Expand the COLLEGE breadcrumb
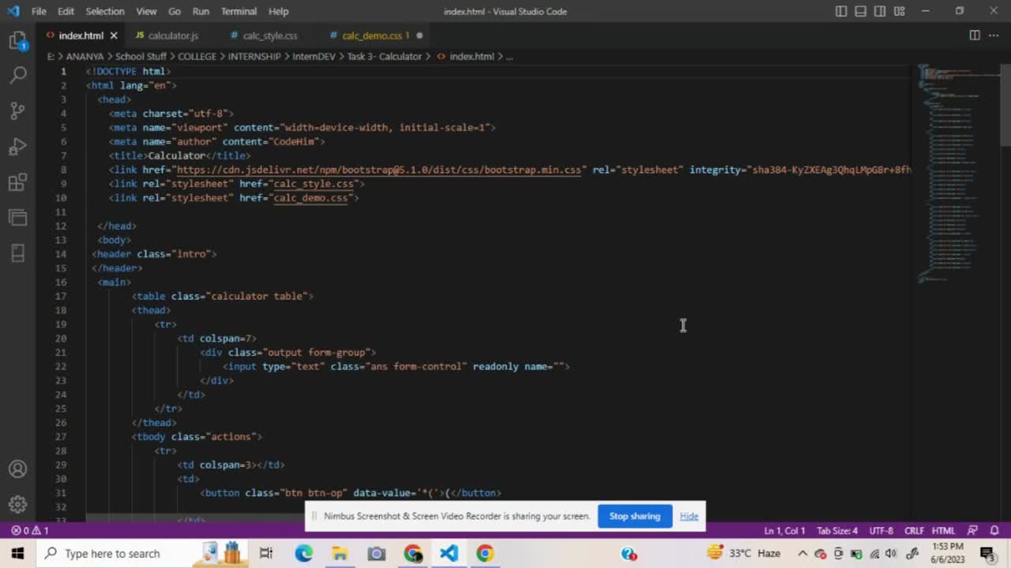 197,57
